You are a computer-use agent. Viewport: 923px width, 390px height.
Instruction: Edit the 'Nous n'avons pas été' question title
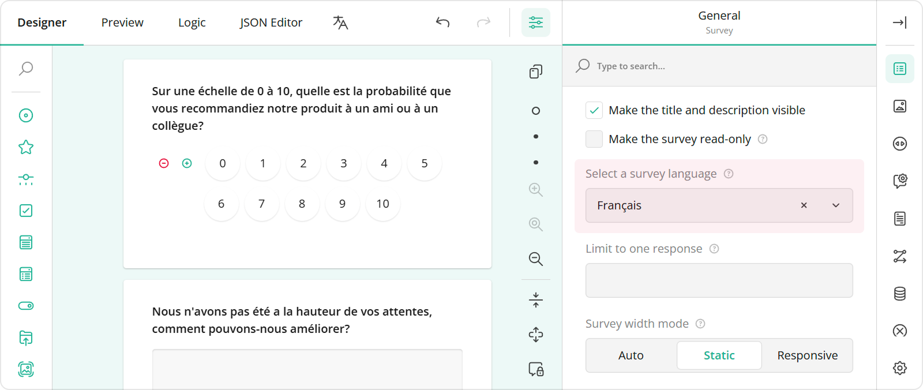[292, 320]
